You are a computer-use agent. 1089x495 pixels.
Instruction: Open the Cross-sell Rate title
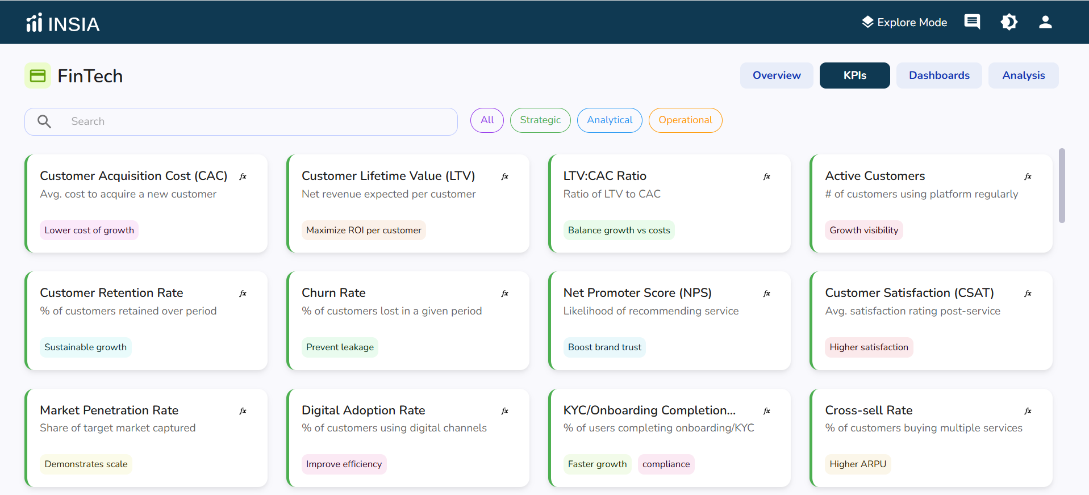[x=869, y=410]
